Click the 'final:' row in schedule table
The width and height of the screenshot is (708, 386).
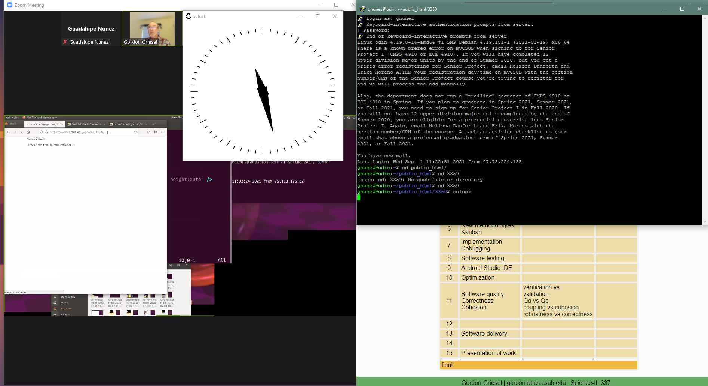point(539,365)
